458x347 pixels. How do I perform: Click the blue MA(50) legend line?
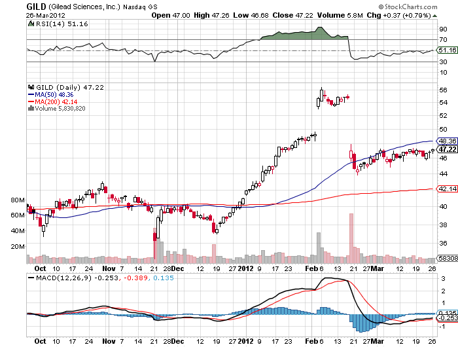tap(31, 95)
